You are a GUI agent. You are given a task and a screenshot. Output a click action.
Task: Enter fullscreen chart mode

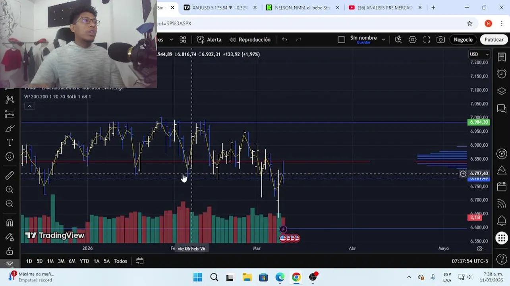[x=427, y=40]
